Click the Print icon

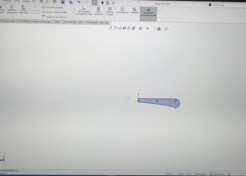(x=71, y=2)
